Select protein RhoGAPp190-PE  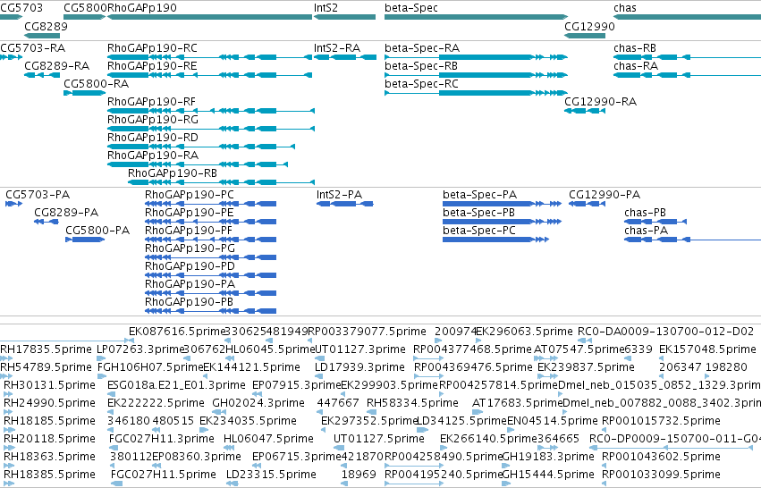click(x=190, y=213)
